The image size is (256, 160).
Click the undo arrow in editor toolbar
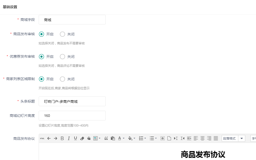click(x=49, y=138)
